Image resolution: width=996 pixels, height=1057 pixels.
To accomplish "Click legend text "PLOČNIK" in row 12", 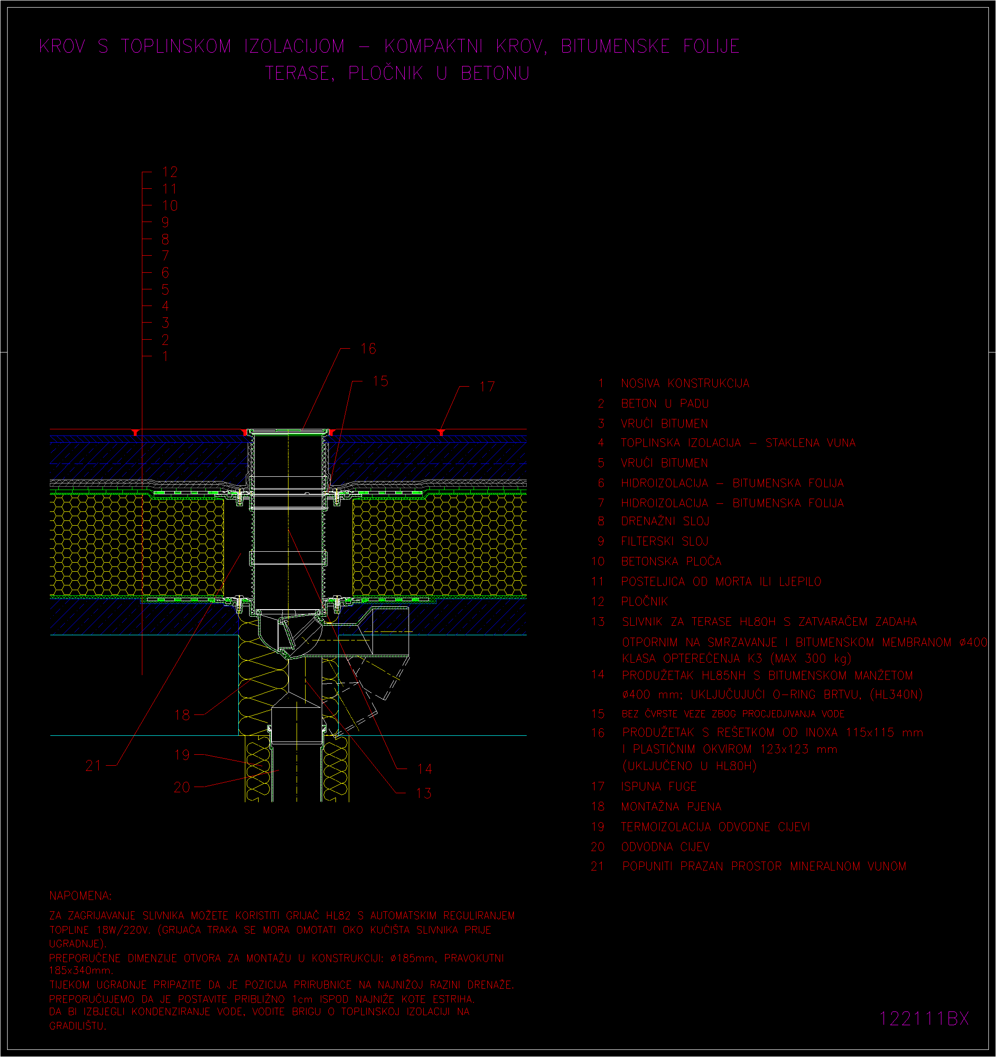I will tap(644, 602).
